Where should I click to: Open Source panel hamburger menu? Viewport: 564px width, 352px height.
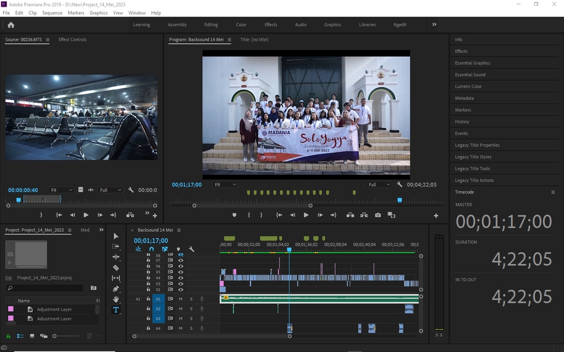(48, 39)
